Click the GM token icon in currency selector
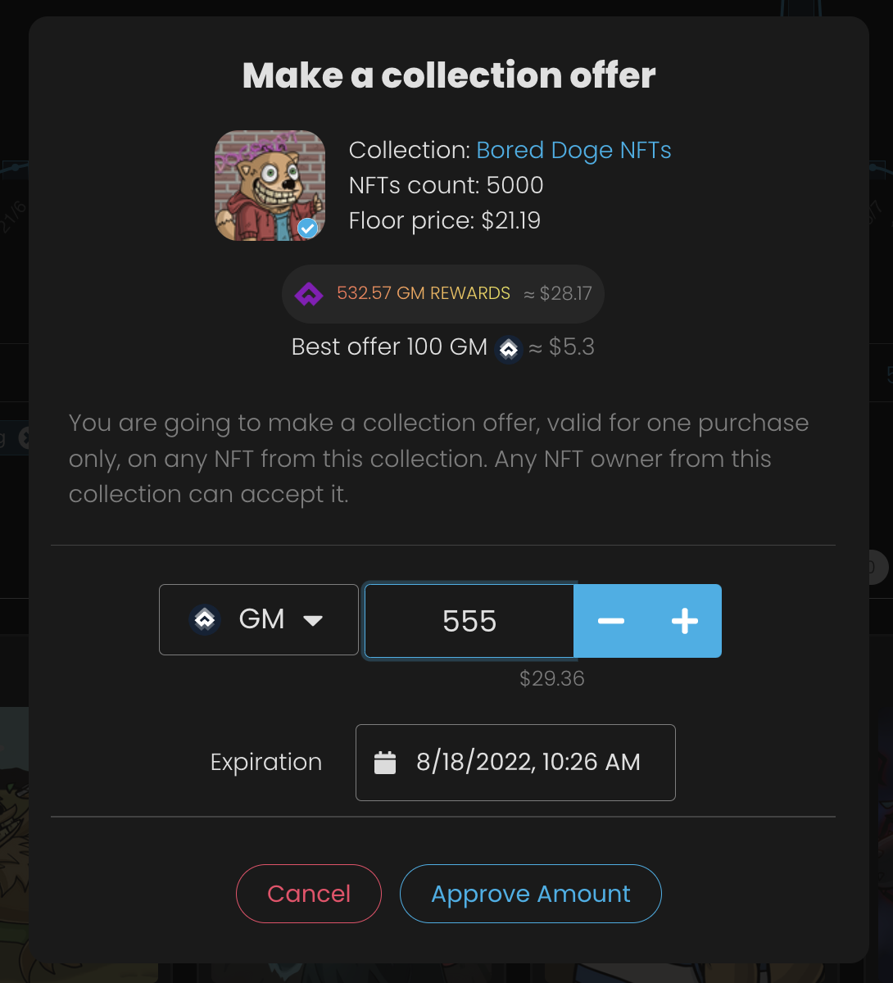Screen dimensions: 893x983 [205, 619]
